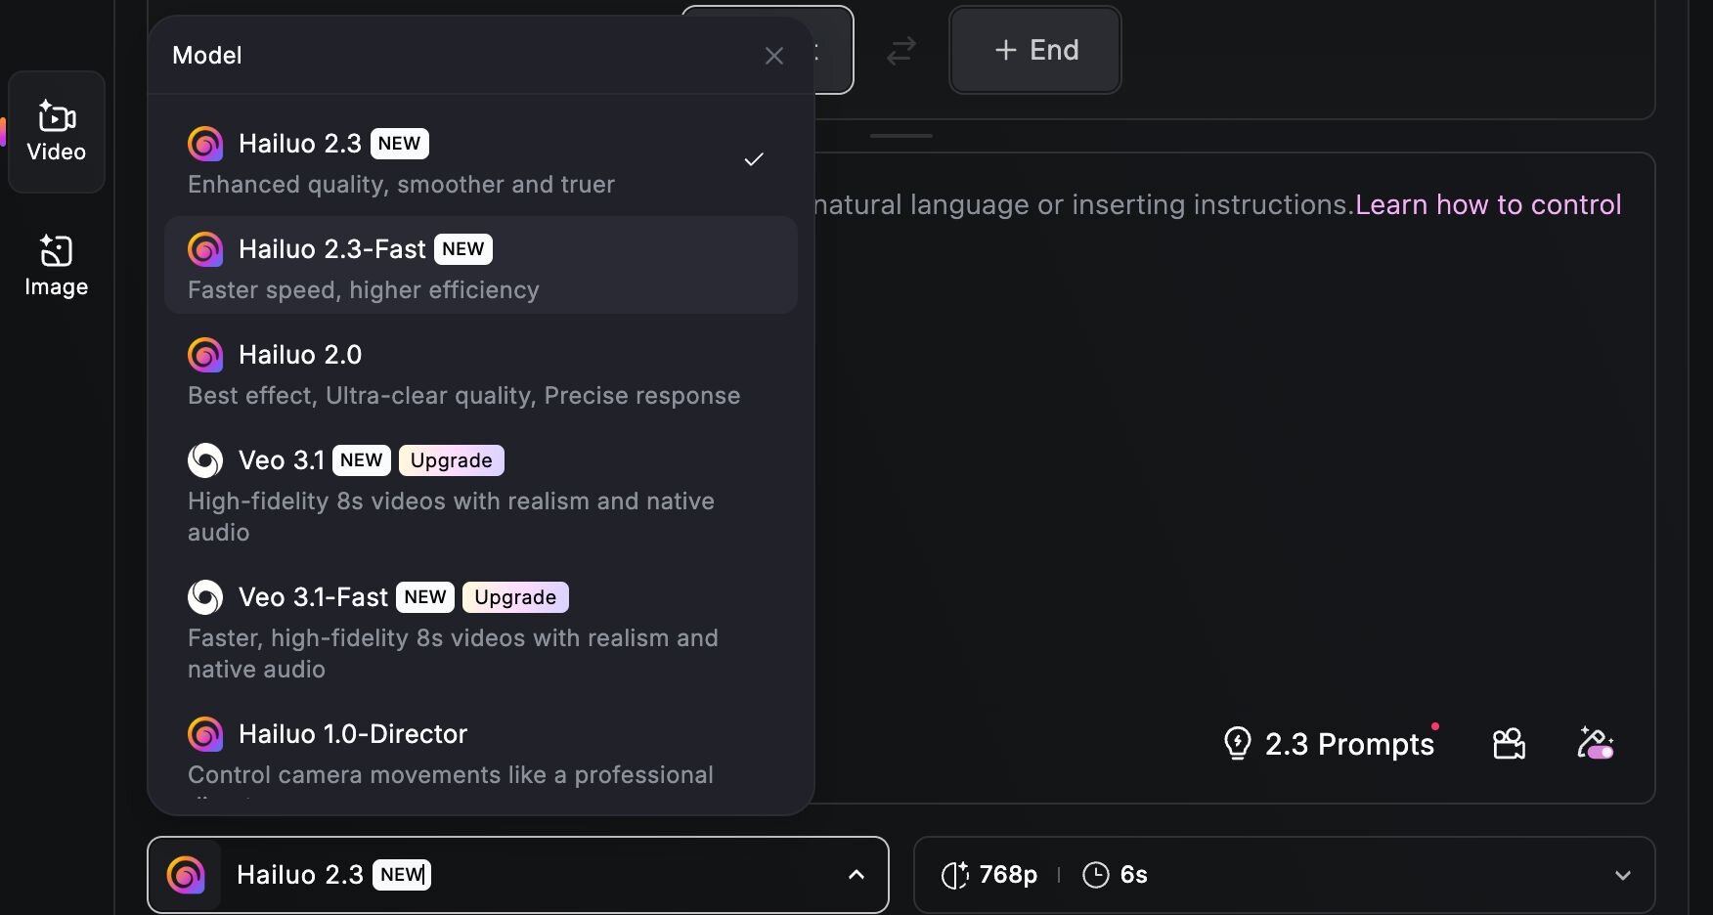Collapse the model dropdown using chevron arrow
1713x915 pixels.
(856, 875)
